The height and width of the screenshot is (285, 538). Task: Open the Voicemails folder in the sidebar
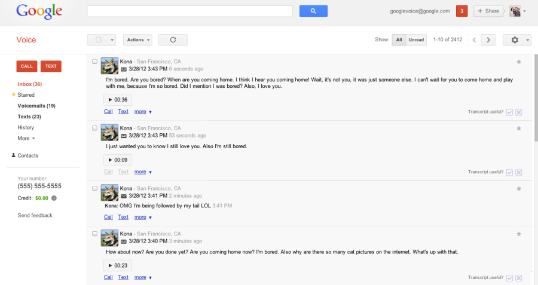point(36,106)
